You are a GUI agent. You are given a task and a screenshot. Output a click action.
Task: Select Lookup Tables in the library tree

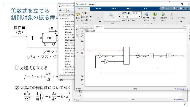coord(70,37)
